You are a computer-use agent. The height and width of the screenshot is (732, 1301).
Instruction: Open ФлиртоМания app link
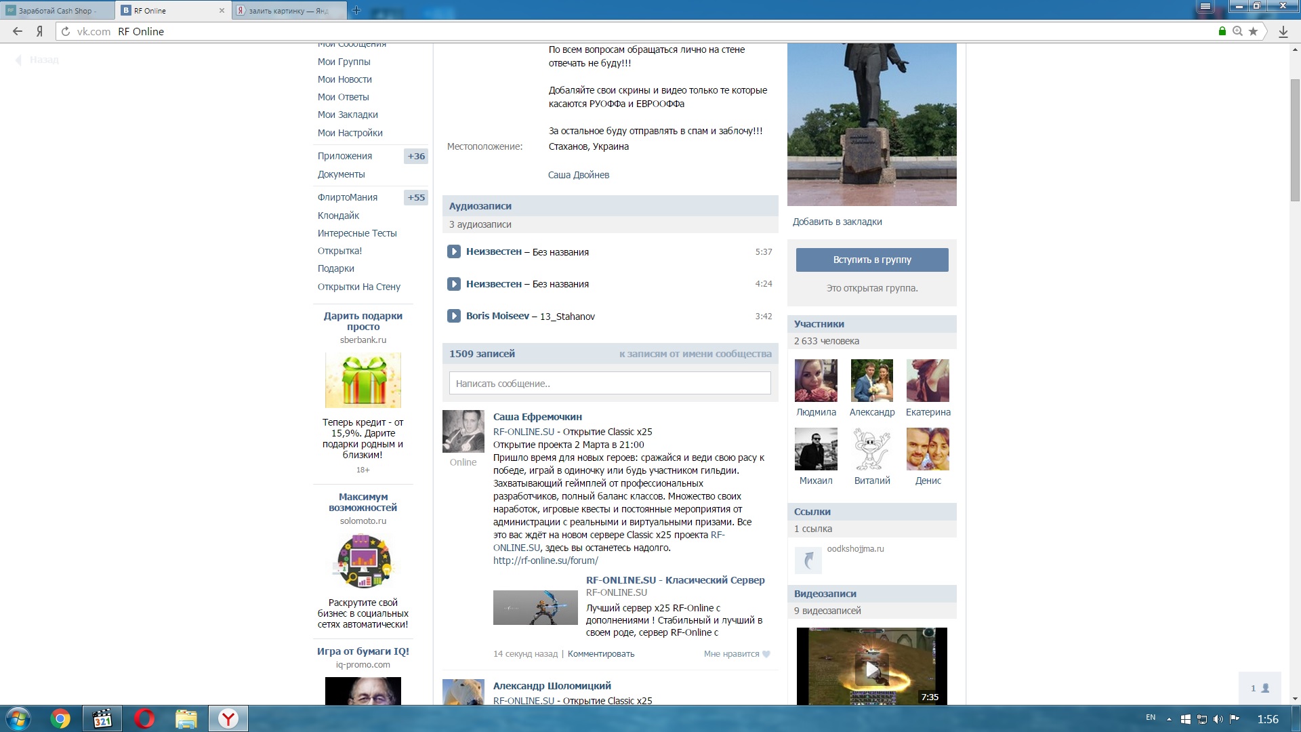tap(347, 197)
